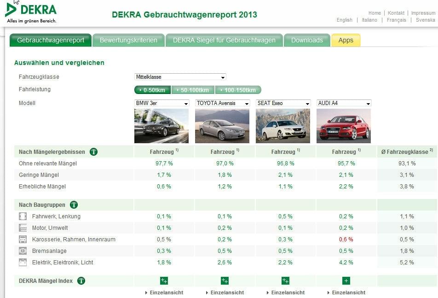This screenshot has height=298, width=438.
Task: Click SEAT Exeo value 96,8 %
Action: coord(285,163)
